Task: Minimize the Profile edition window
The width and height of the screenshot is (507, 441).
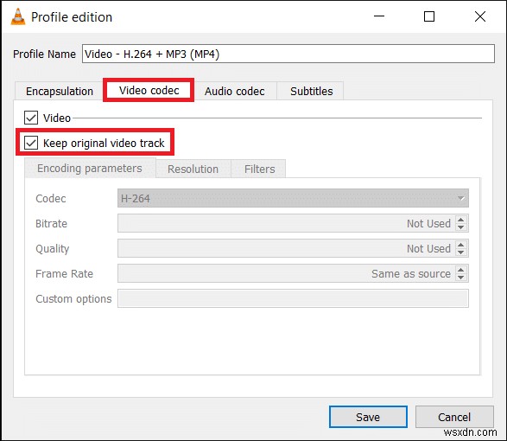Action: click(x=379, y=16)
